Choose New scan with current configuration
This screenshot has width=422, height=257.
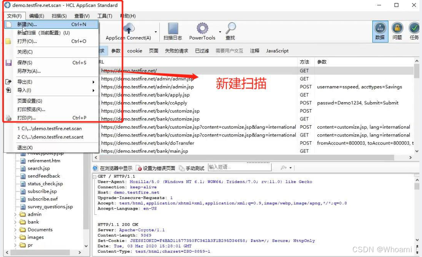click(51, 33)
